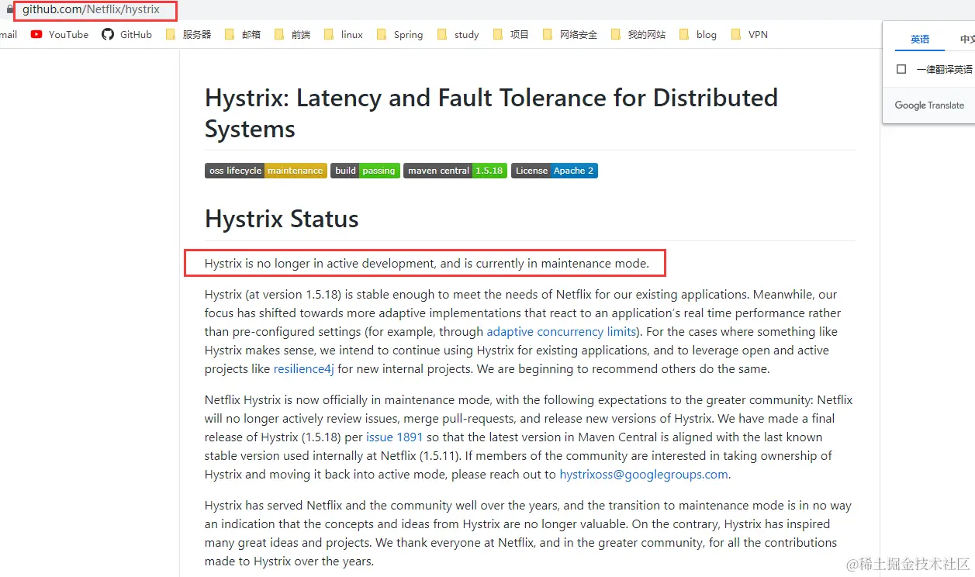The height and width of the screenshot is (577, 975).
Task: Open the GitHub bookmark
Action: coord(127,34)
